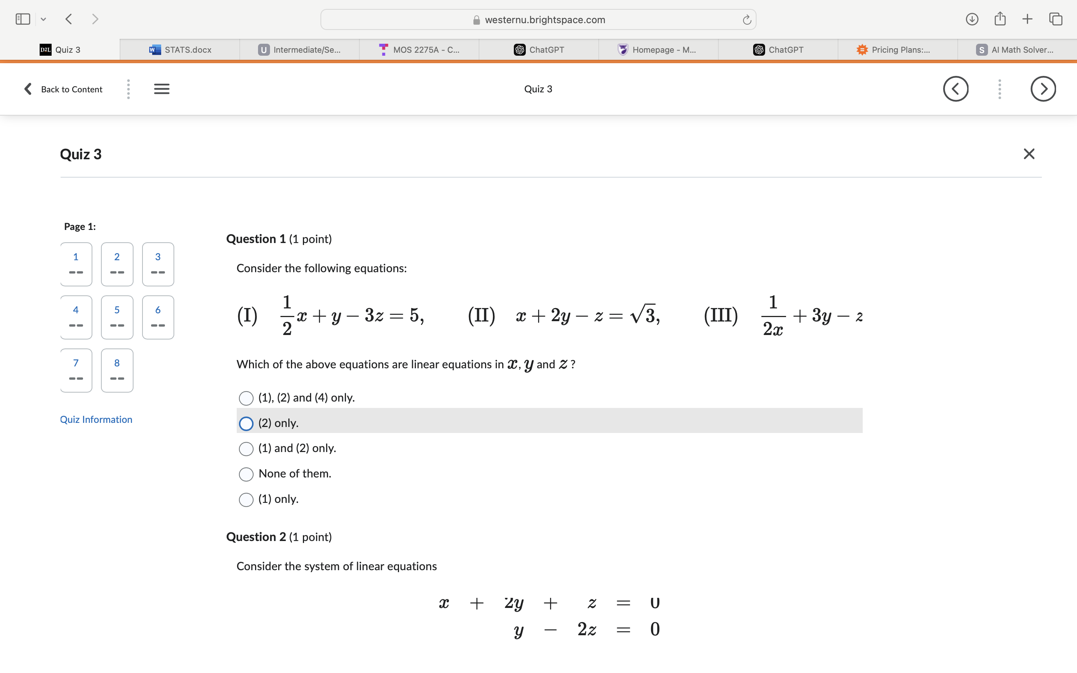Click the left navigation arrow icon
Screen dimensions: 1077x673
pyautogui.click(x=955, y=89)
